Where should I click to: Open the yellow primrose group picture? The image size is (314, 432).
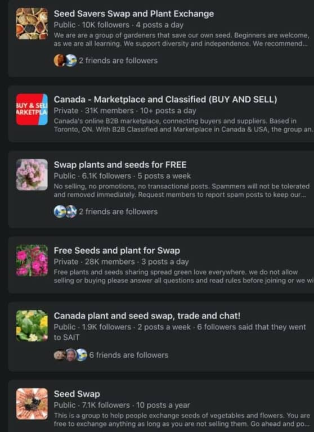pos(32,326)
